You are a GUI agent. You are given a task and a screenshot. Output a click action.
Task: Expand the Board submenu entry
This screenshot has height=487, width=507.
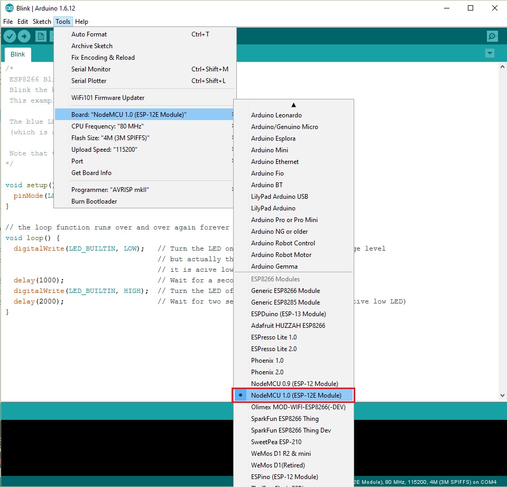click(x=144, y=114)
